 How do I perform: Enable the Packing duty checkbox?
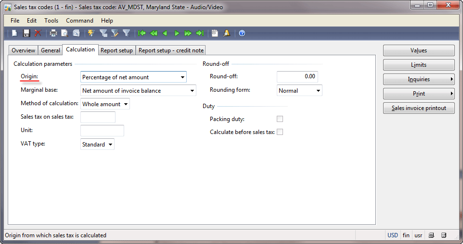tap(280, 119)
